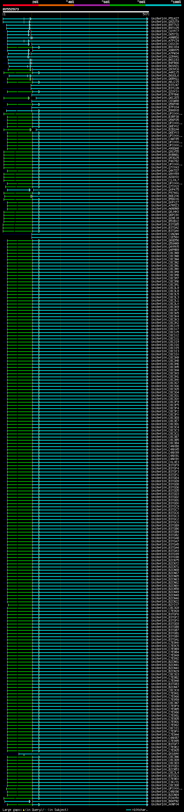Select the UniRef100_Q6PC80 label
The height and width of the screenshot is (812, 184).
coord(165,215)
